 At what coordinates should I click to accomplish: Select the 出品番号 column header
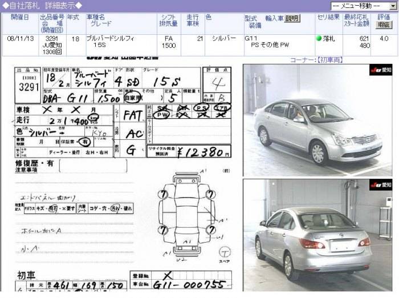[x=52, y=17]
